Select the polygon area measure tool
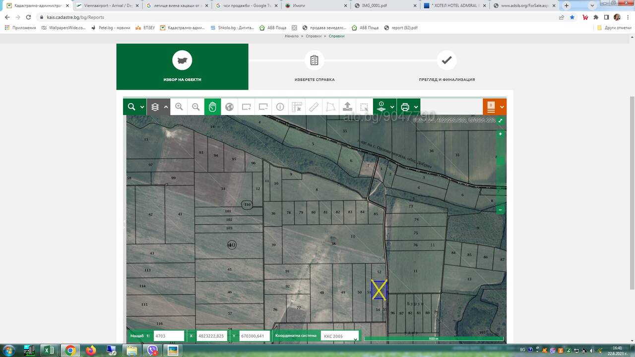635x357 pixels. (330, 107)
